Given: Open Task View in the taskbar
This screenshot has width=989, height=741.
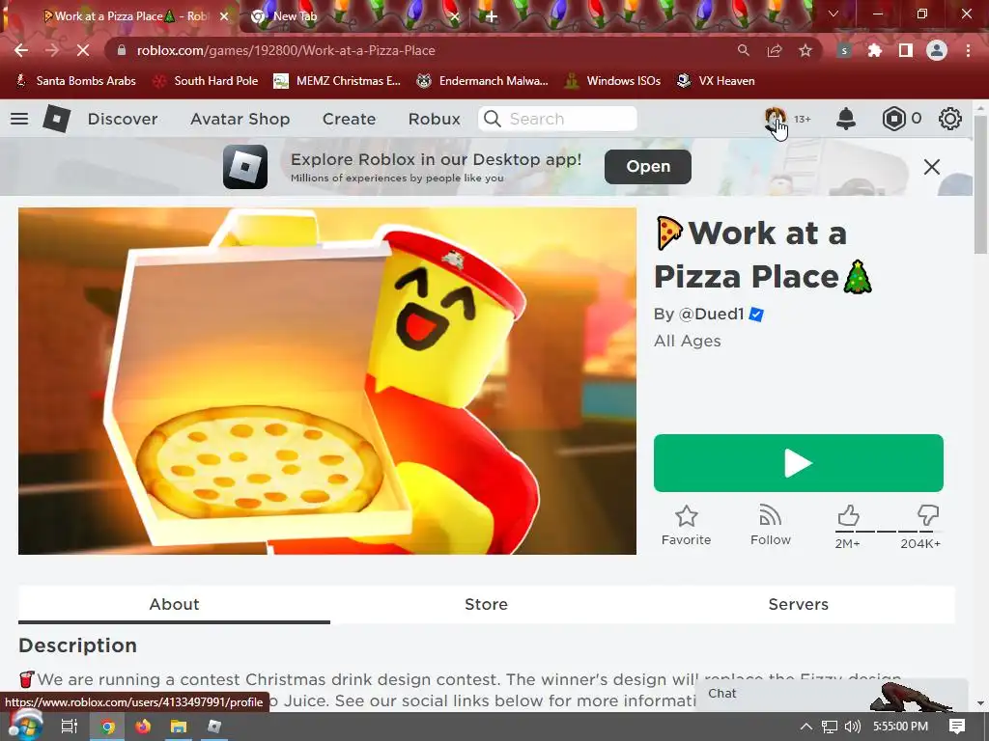Looking at the screenshot, I should (70, 727).
